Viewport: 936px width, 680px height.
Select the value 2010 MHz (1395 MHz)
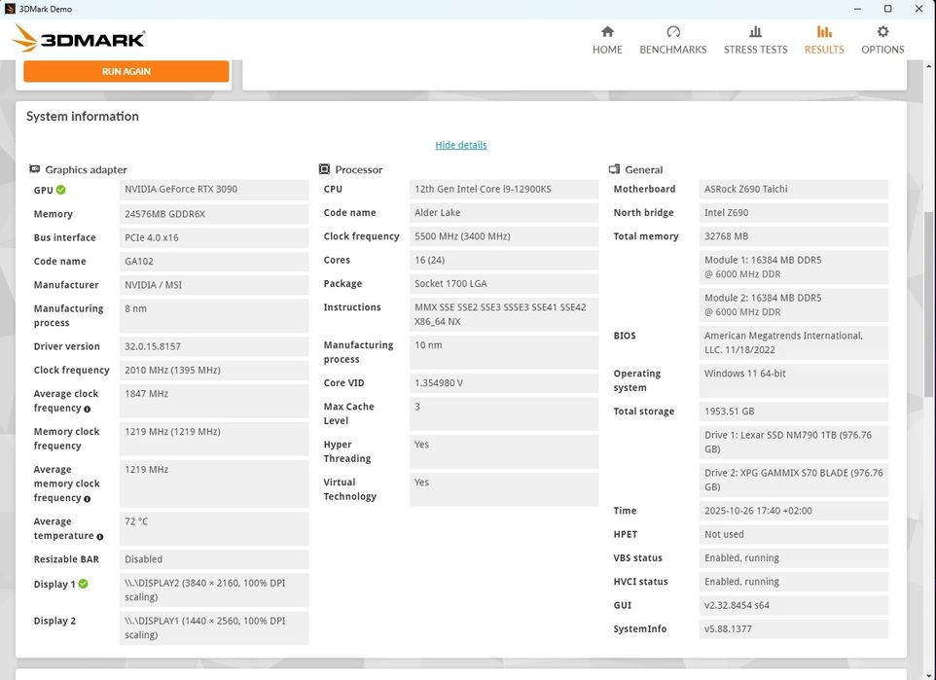(x=214, y=370)
